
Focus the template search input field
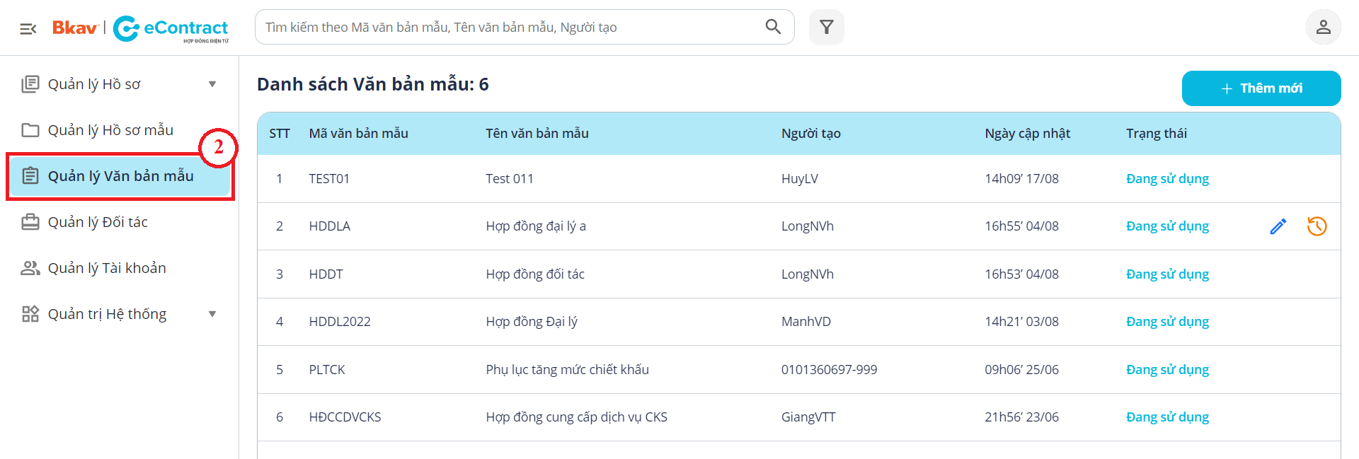click(x=510, y=27)
